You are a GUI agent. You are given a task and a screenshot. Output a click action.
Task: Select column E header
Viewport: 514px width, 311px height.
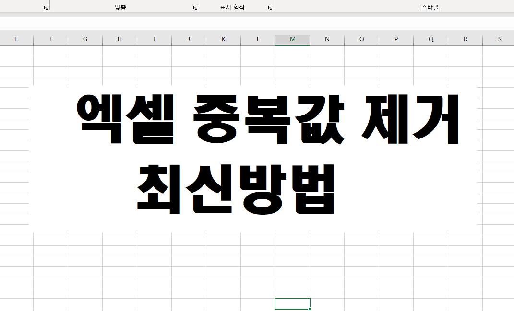16,39
